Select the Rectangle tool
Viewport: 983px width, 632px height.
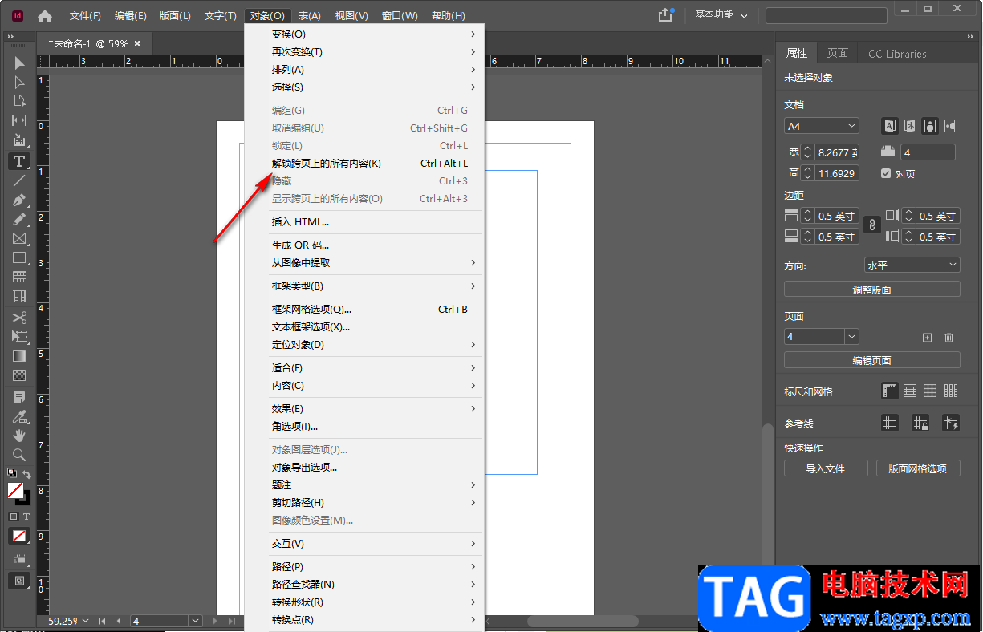(19, 257)
